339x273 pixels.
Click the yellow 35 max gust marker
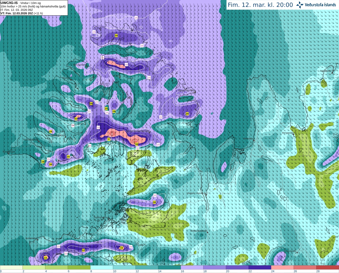pos(68,157)
